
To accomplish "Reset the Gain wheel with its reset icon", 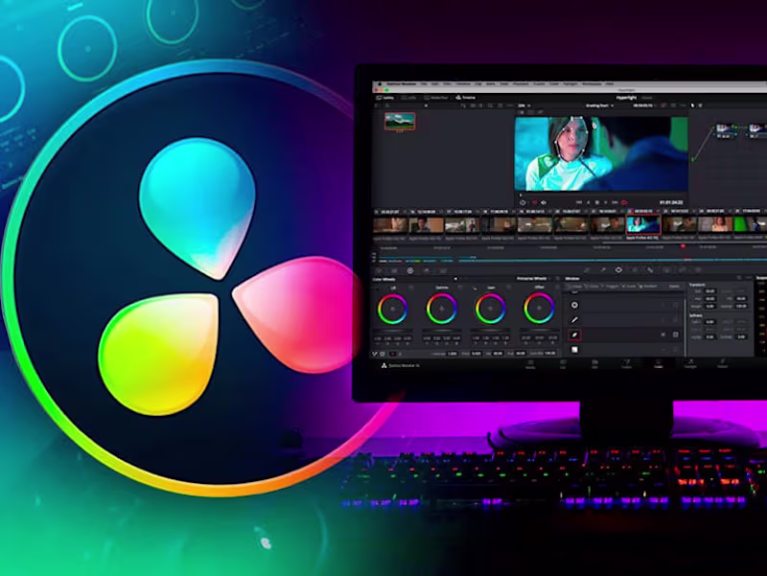I will 509,287.
